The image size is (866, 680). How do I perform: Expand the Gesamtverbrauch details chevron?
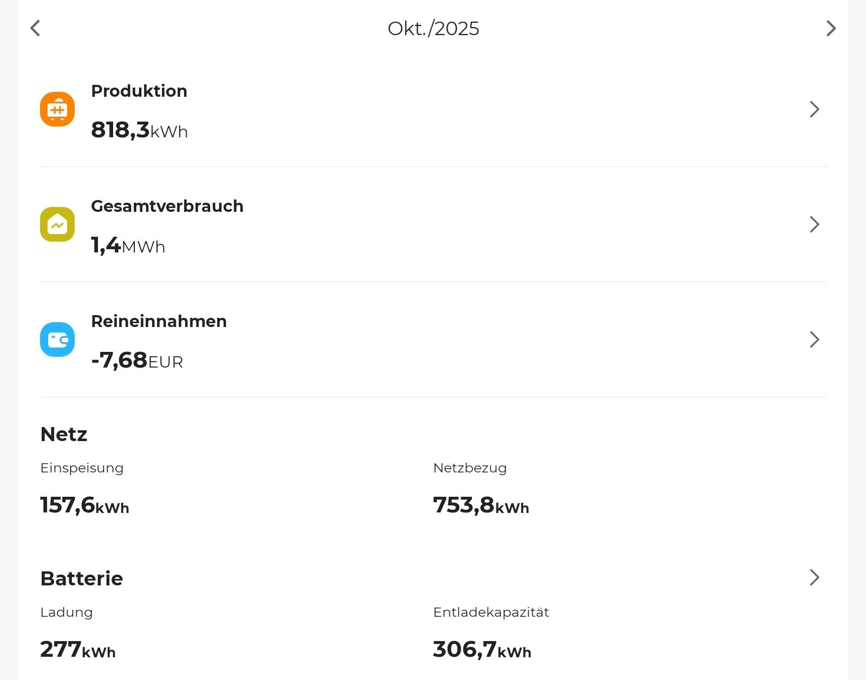(x=814, y=224)
